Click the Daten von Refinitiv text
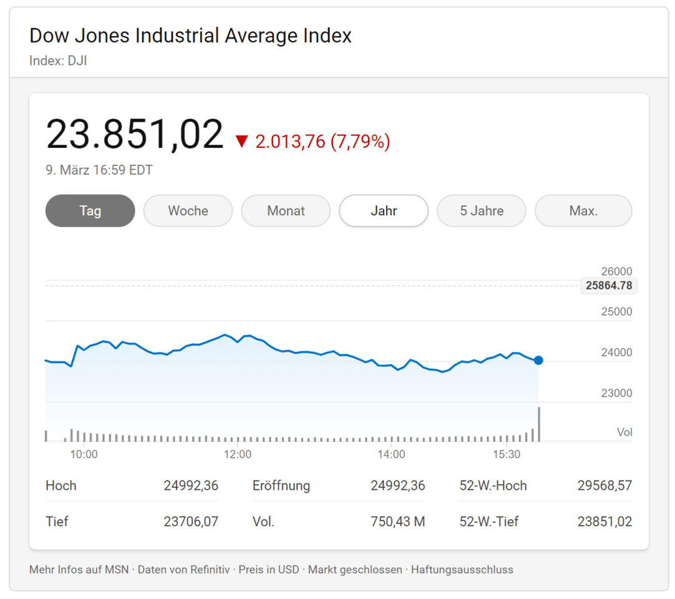 pyautogui.click(x=183, y=570)
